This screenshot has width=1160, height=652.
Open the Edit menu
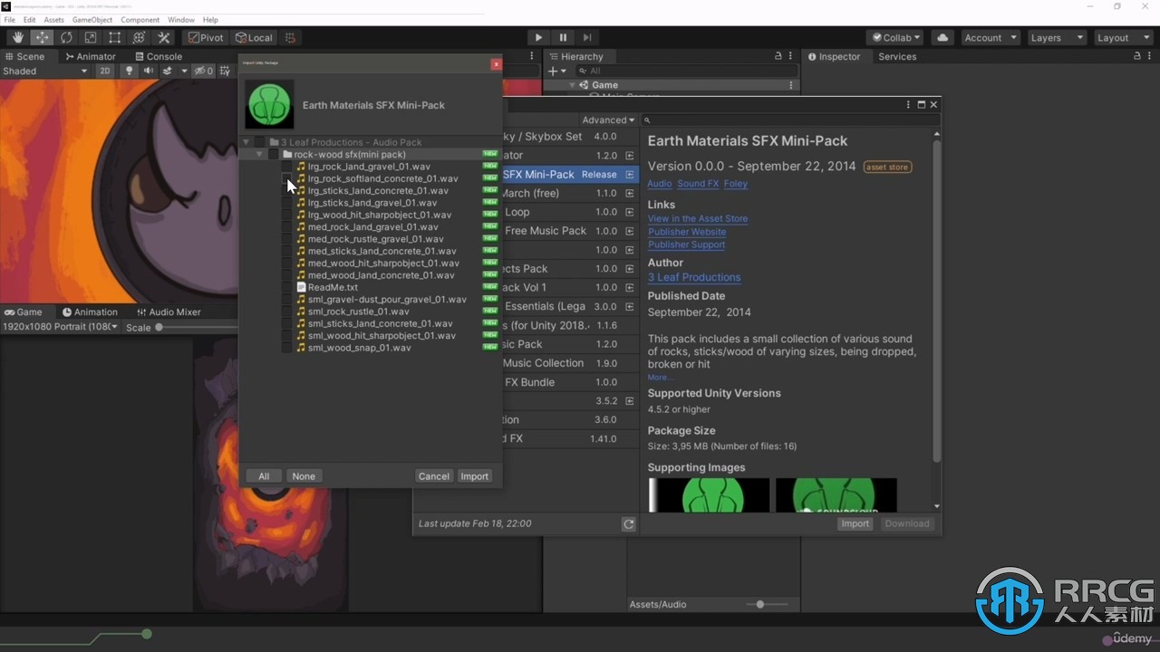(x=30, y=19)
